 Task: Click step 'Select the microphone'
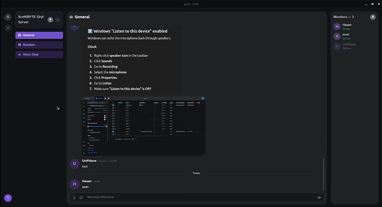click(x=110, y=72)
